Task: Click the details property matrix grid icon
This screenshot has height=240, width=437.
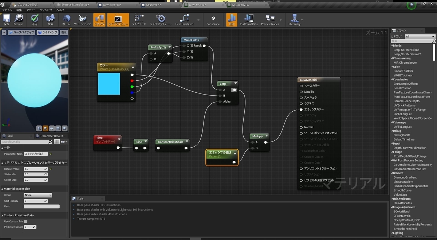Action: (57, 141)
